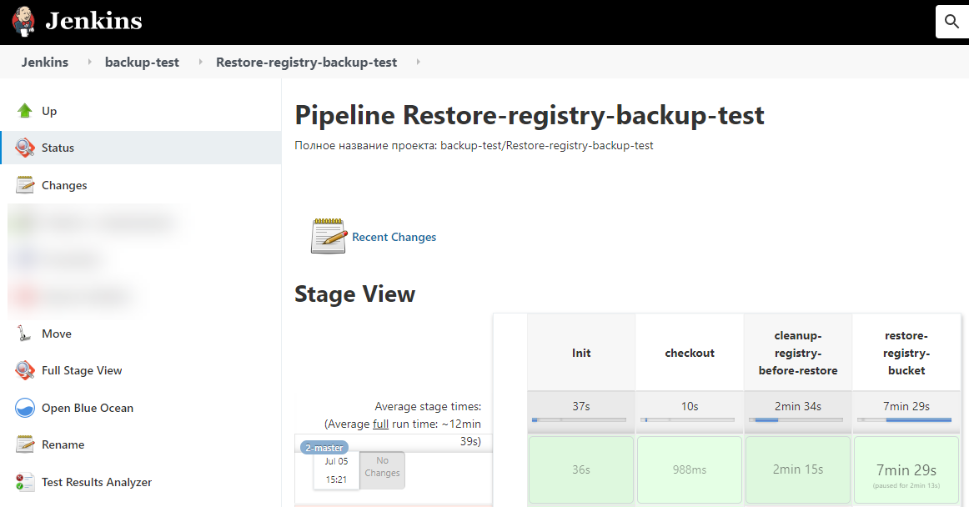Open Changes in the sidebar
Image resolution: width=969 pixels, height=507 pixels.
click(x=64, y=185)
